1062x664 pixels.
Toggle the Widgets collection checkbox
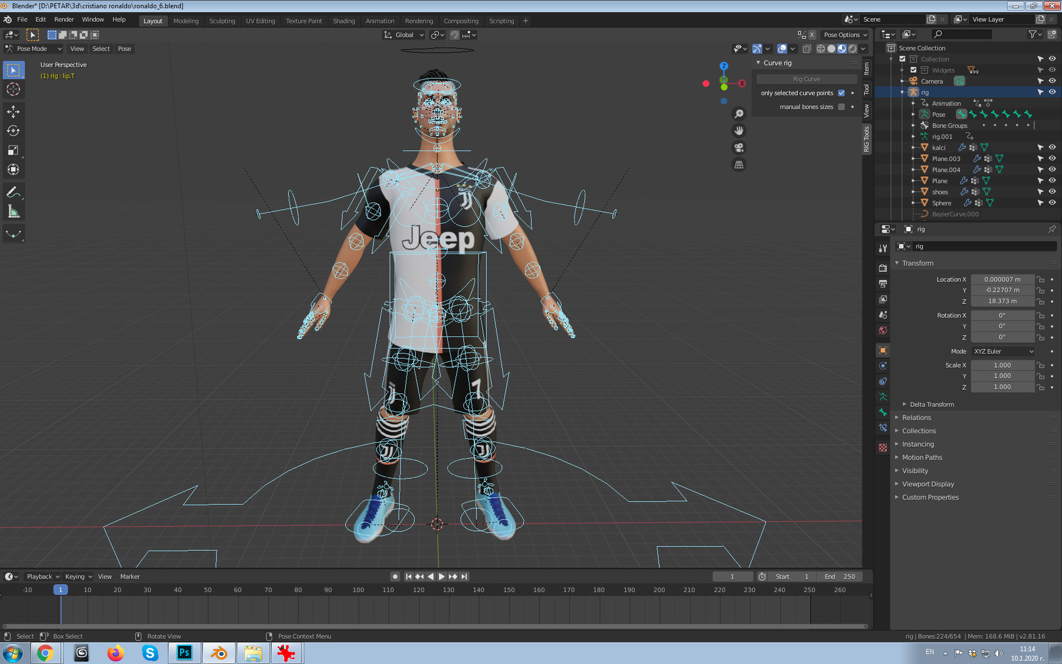(913, 70)
